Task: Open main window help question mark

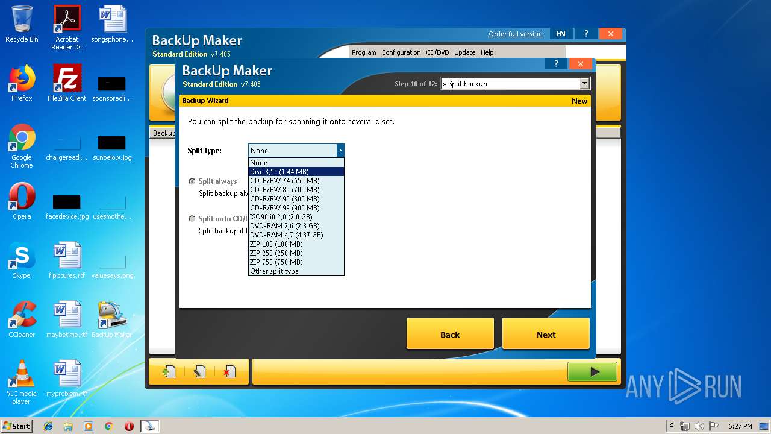Action: (x=586, y=34)
